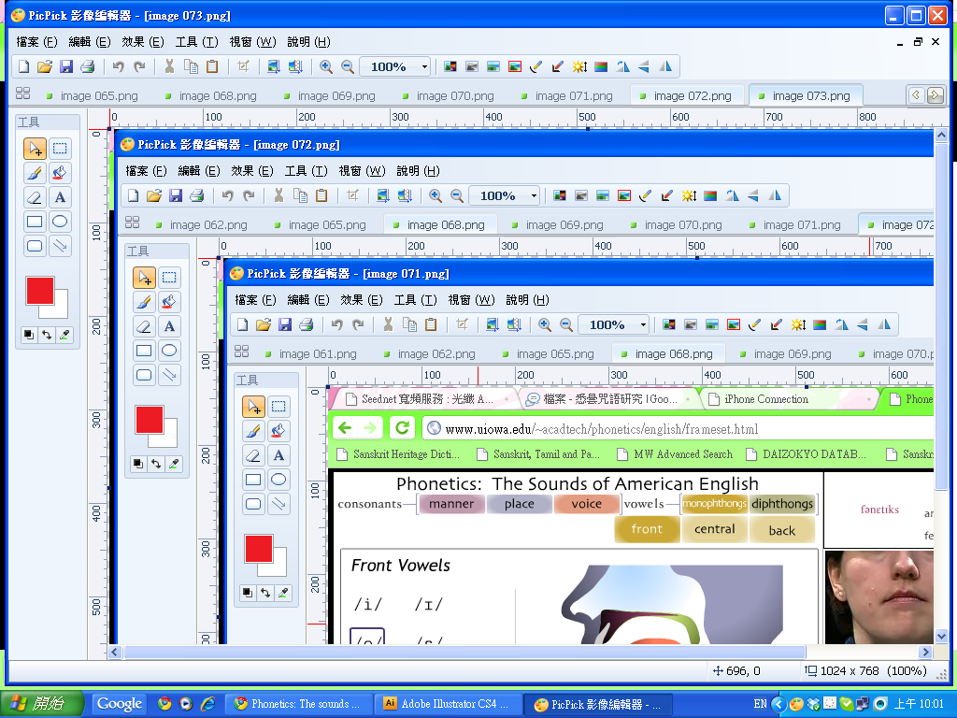The image size is (957, 718).
Task: Click the tab list scroll-right arrow button
Action: click(935, 95)
